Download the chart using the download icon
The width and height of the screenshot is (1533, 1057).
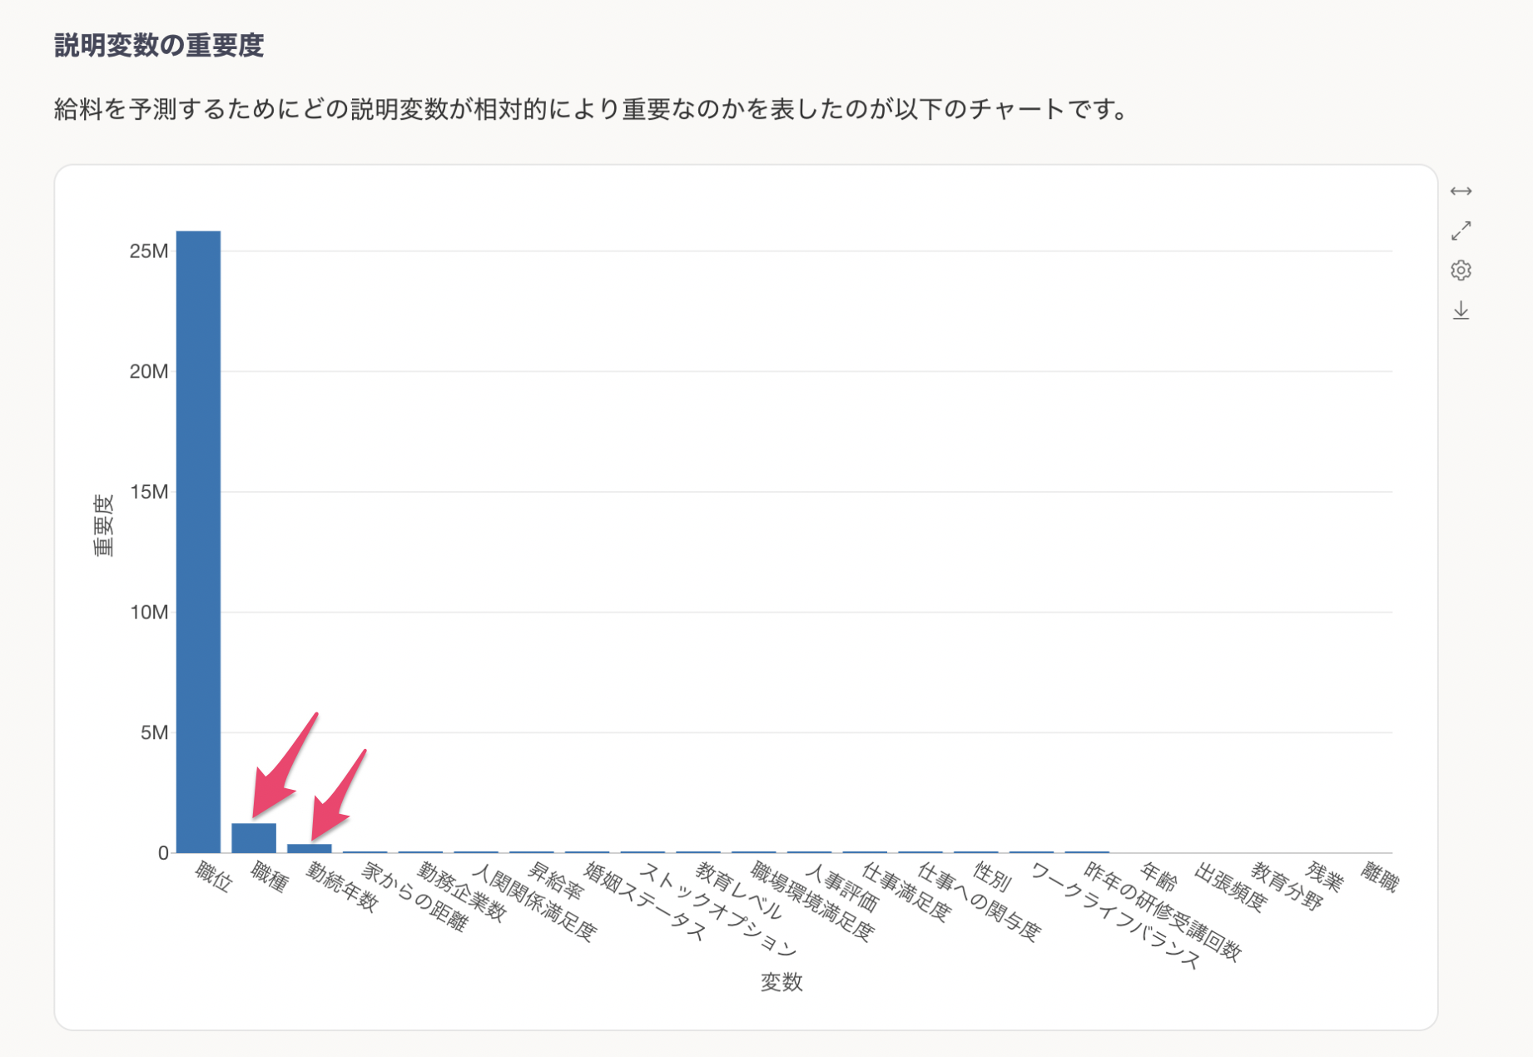[1461, 310]
